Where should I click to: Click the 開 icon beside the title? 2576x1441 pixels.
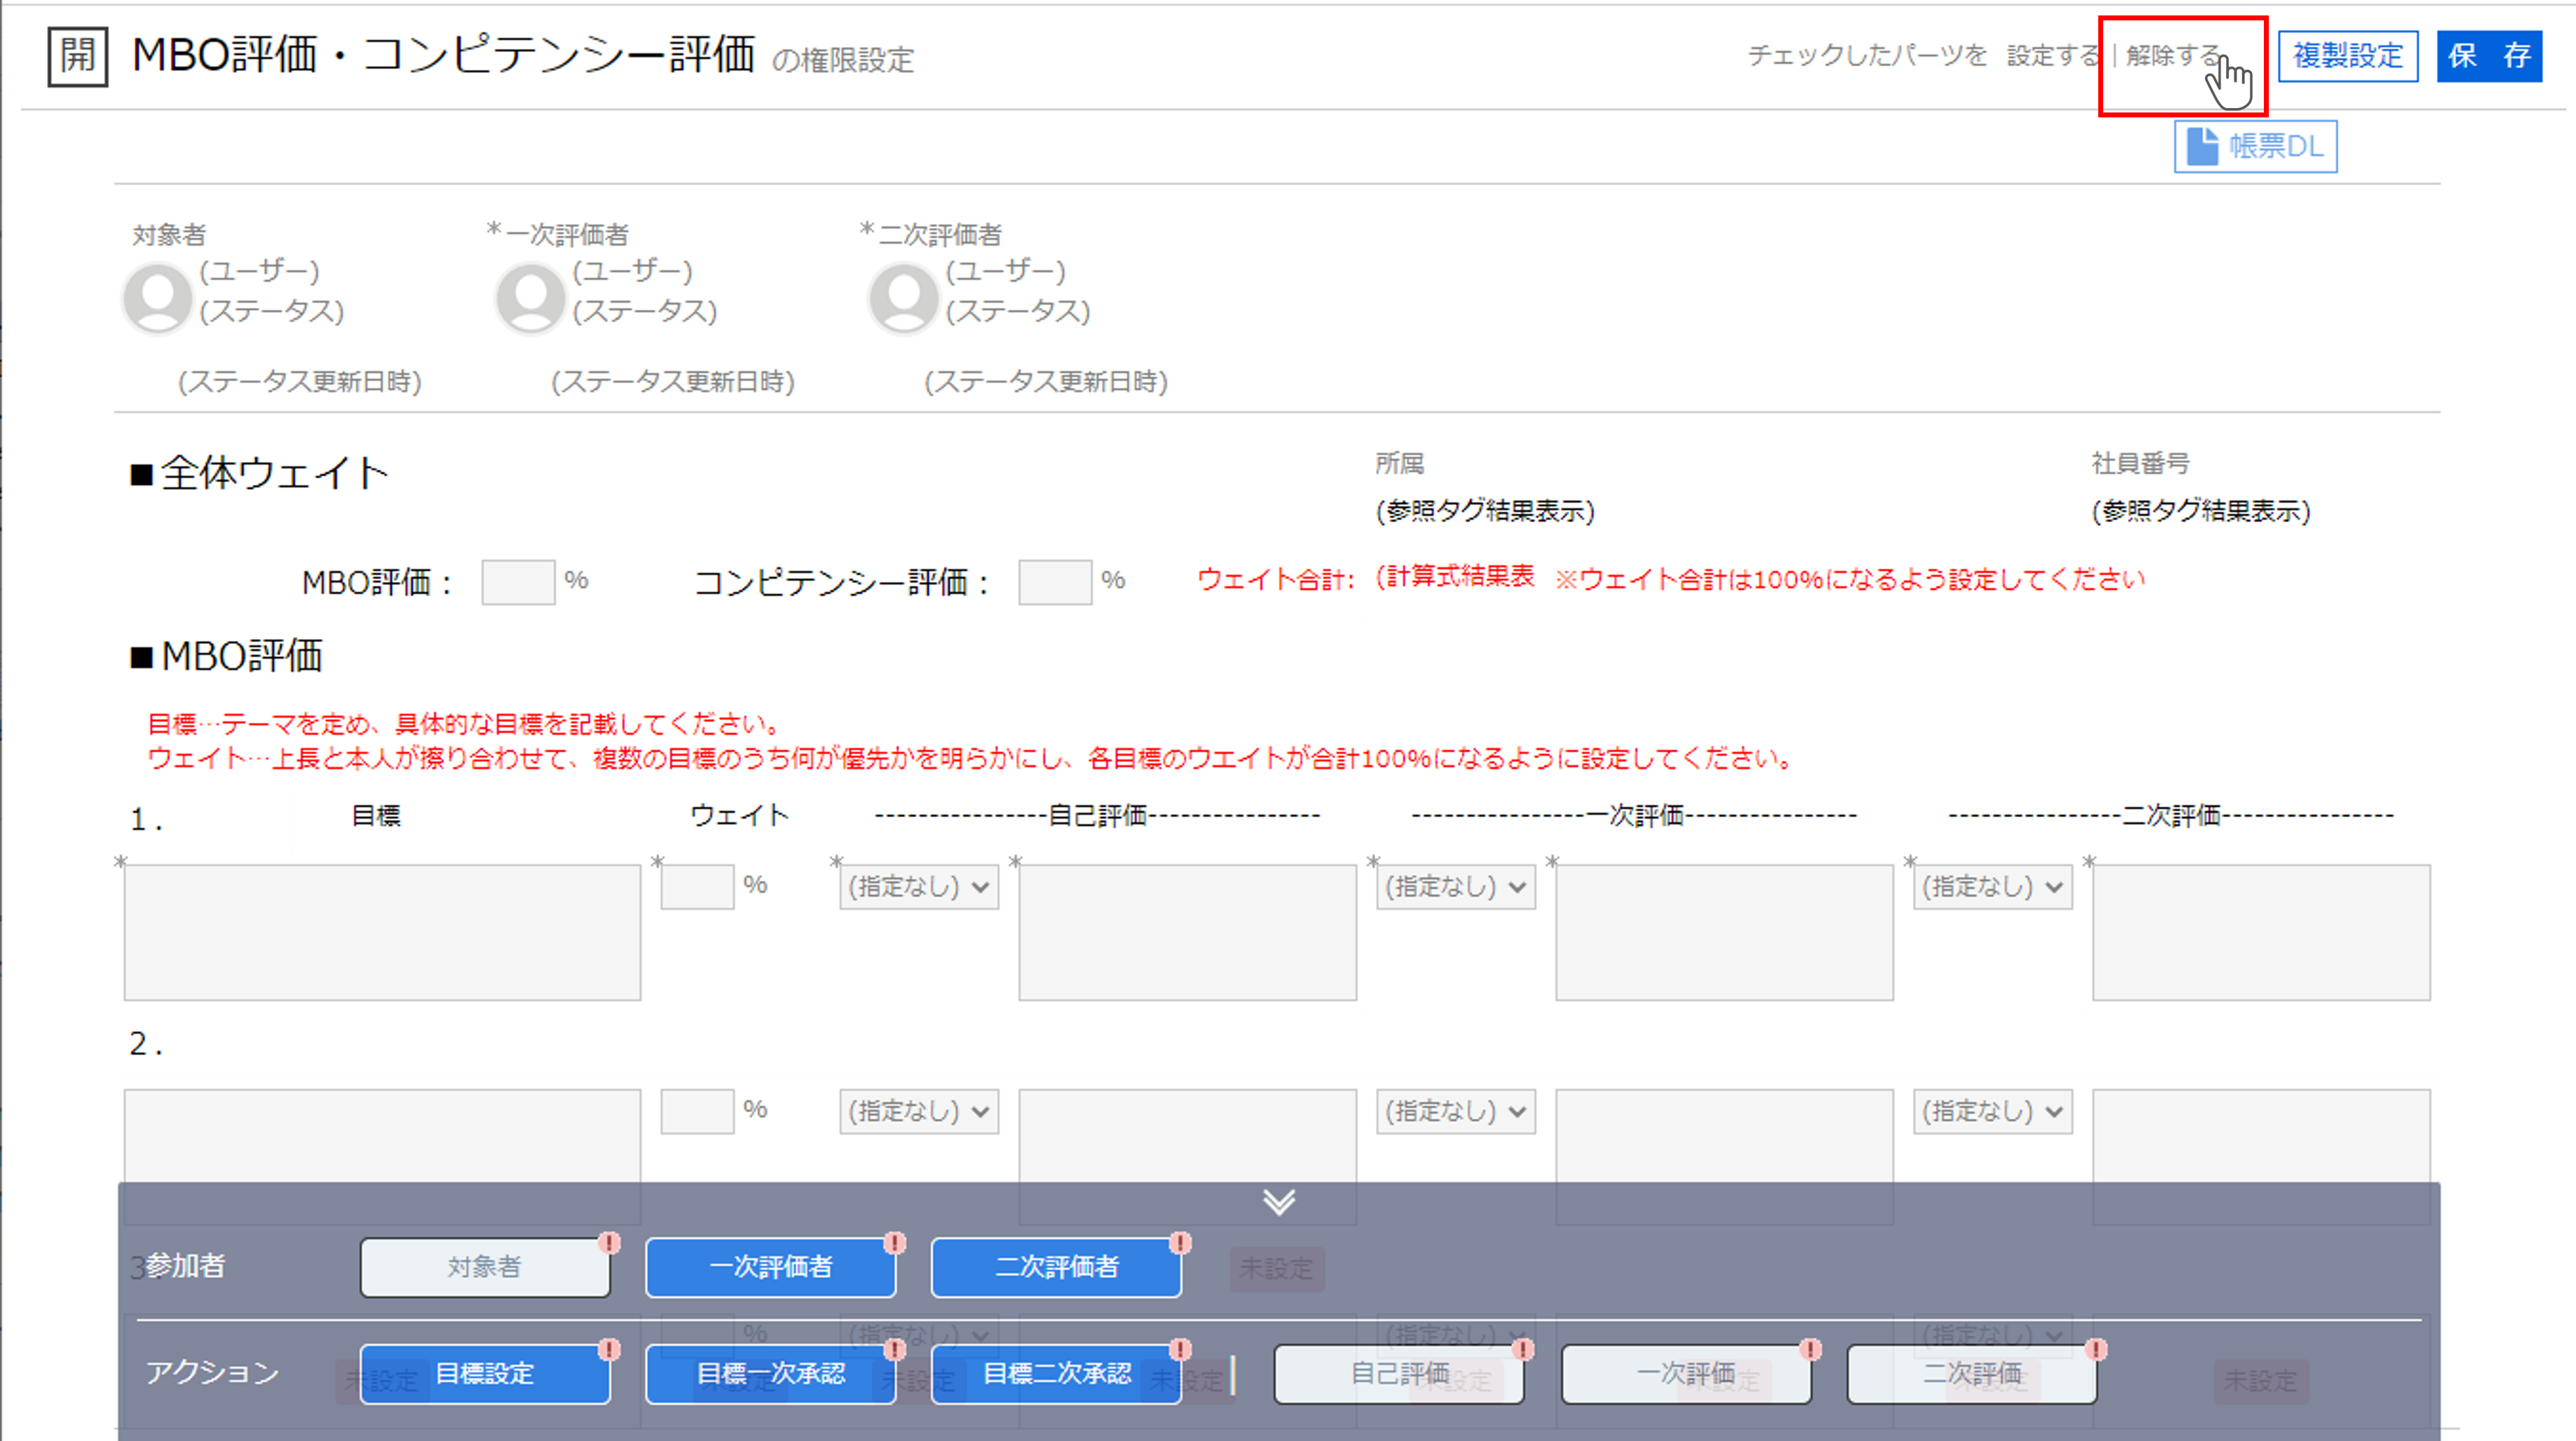tap(77, 56)
